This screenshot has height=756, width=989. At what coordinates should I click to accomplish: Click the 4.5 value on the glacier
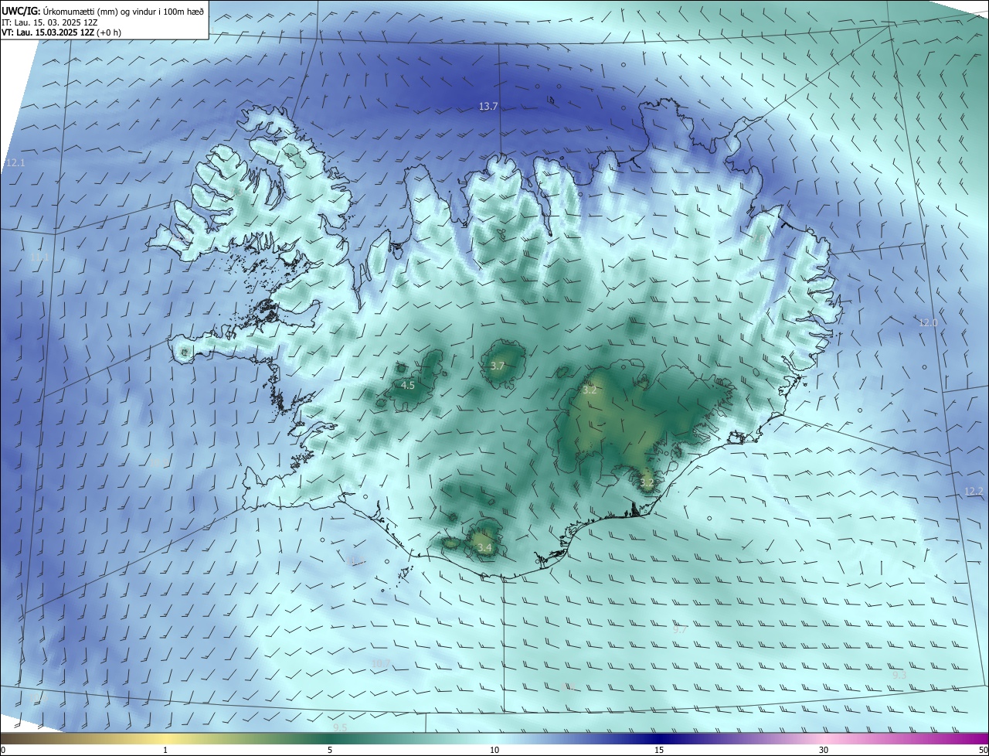pos(407,385)
